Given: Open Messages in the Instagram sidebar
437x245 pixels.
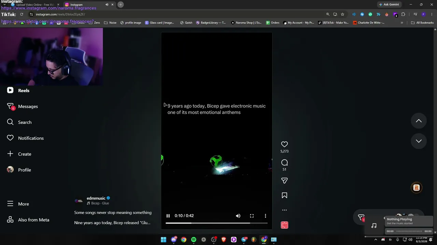Looking at the screenshot, I should (x=23, y=107).
